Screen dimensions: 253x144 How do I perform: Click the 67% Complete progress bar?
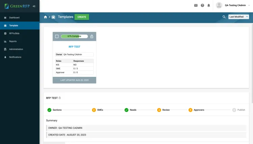(x=75, y=36)
